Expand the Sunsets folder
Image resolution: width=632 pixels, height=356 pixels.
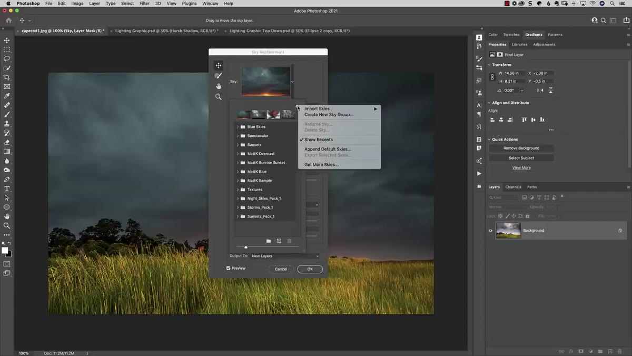click(238, 145)
